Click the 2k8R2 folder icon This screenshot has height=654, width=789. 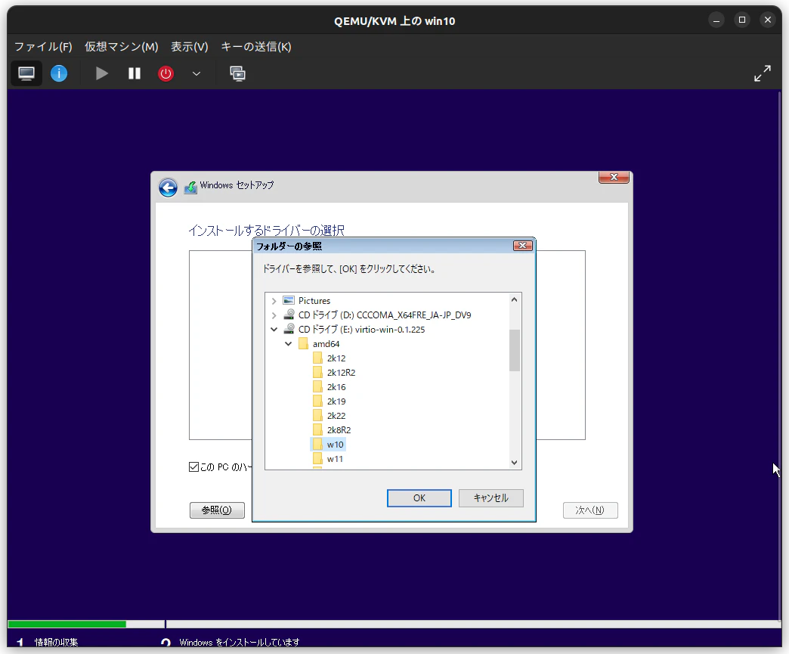(317, 430)
